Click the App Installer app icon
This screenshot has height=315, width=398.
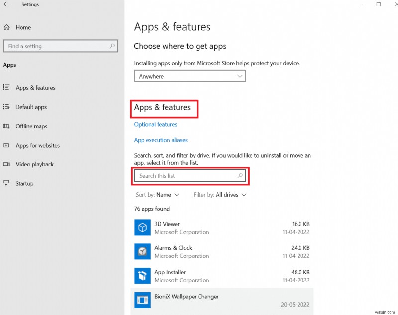click(x=142, y=276)
